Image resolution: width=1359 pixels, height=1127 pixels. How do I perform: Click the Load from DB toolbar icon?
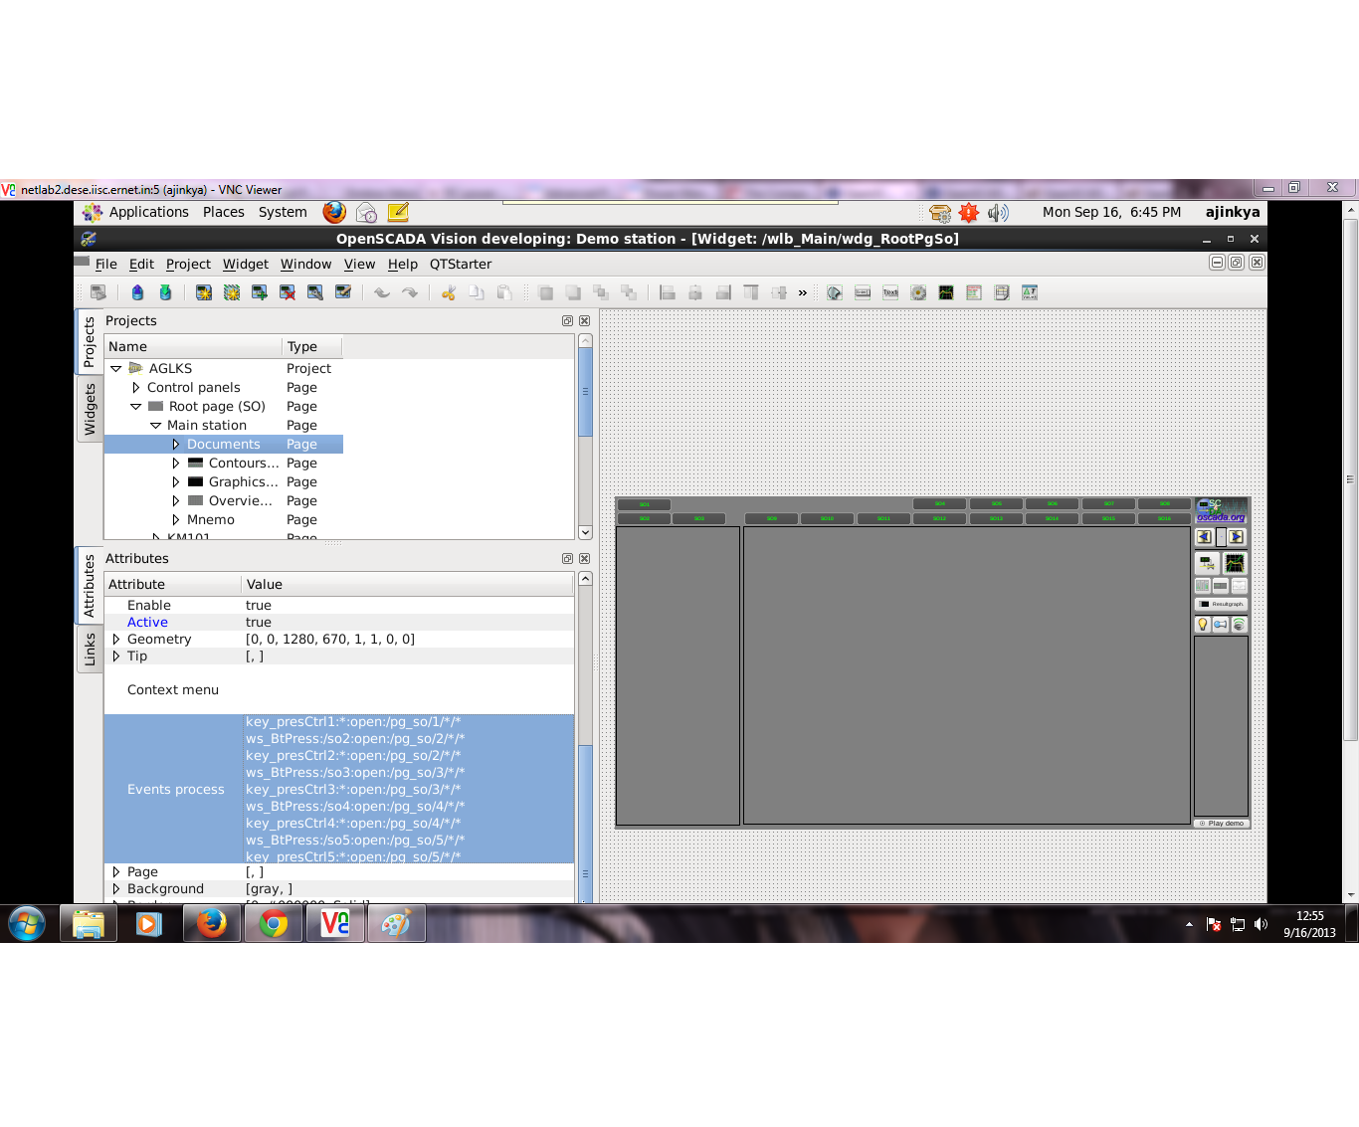pyautogui.click(x=137, y=292)
